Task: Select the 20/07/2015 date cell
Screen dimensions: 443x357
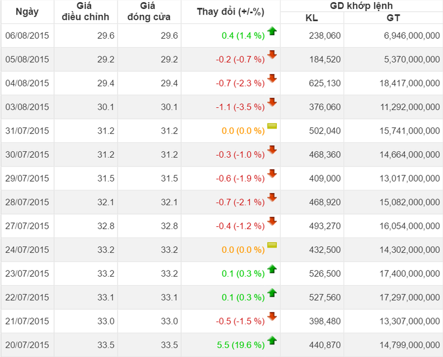Action: pos(27,345)
